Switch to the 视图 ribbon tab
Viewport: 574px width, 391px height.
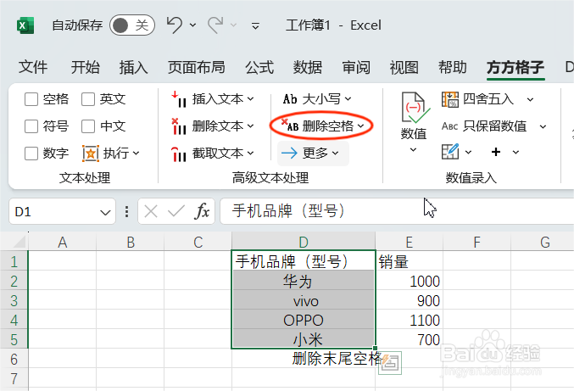coord(404,67)
